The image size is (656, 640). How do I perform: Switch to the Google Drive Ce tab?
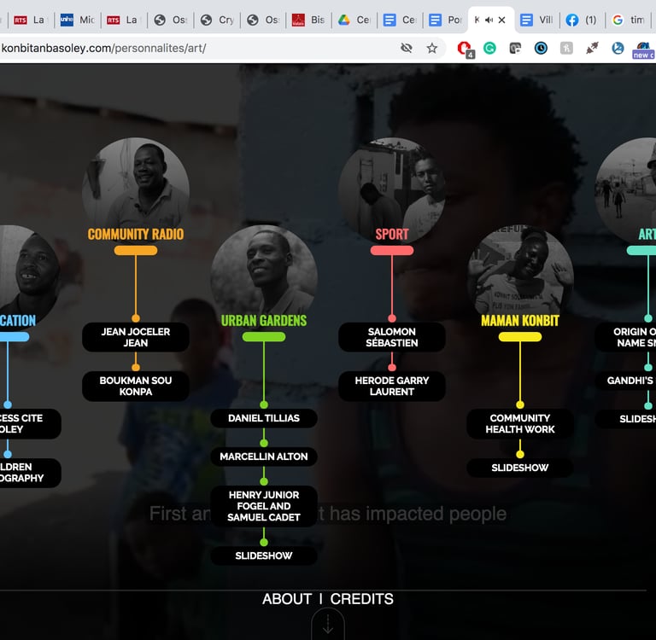[354, 20]
